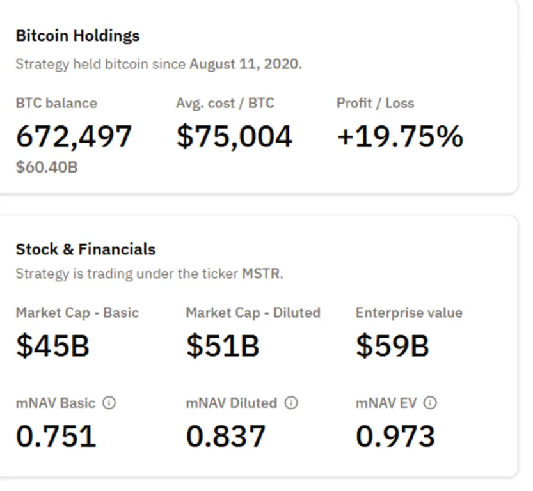Click the info icon next to mNAV EV

click(x=431, y=403)
